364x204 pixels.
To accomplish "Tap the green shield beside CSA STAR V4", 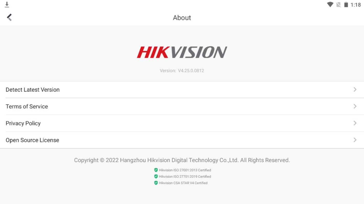I will (x=156, y=183).
